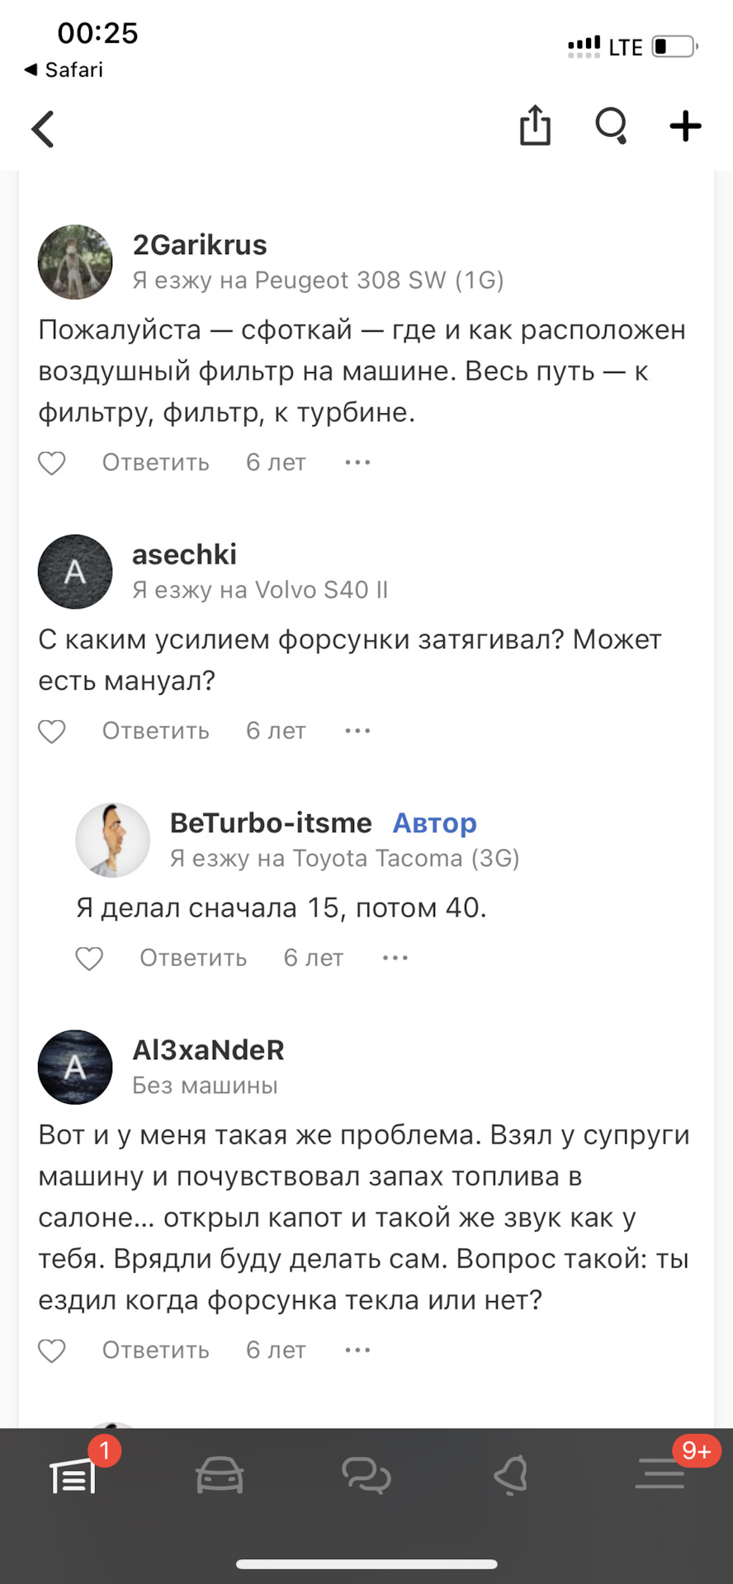The image size is (733, 1584).
Task: Tap the plus icon in header
Action: pyautogui.click(x=685, y=126)
